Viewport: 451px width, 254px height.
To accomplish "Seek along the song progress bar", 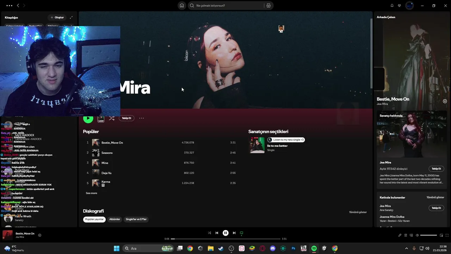I will pos(225,239).
